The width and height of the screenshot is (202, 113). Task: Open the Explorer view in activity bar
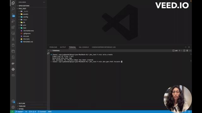point(13,3)
